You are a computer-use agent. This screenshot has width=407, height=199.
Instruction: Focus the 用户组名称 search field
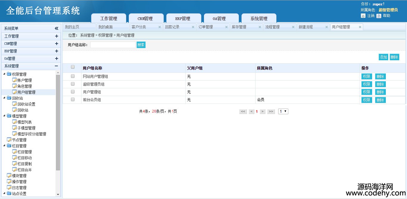113,45
